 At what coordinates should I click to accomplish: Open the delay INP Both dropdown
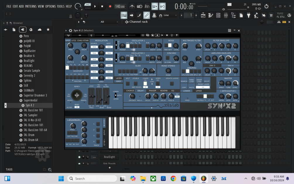[x=177, y=96]
